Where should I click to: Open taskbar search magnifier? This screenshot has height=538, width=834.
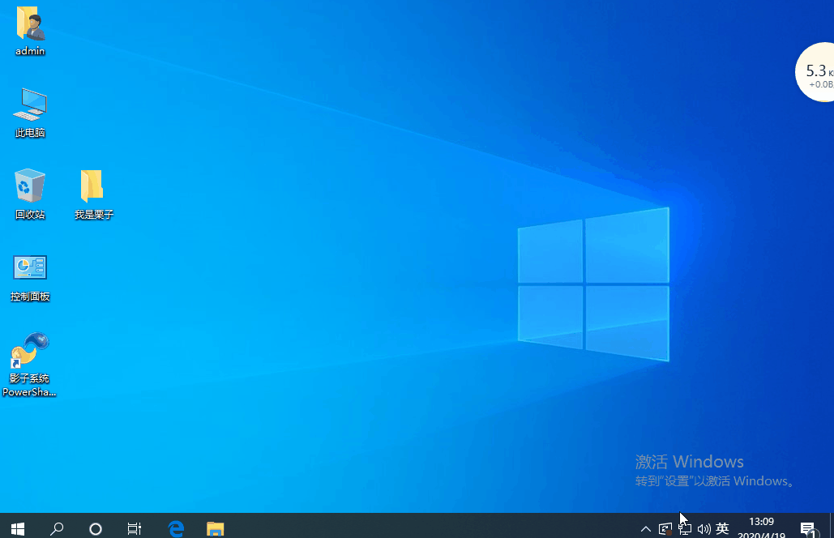(x=57, y=528)
